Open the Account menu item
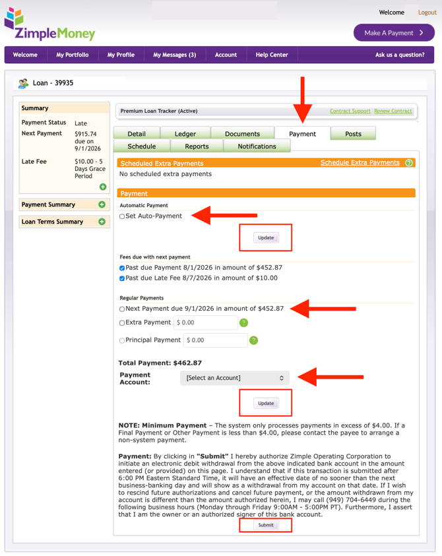This screenshot has height=556, width=442. (x=226, y=55)
